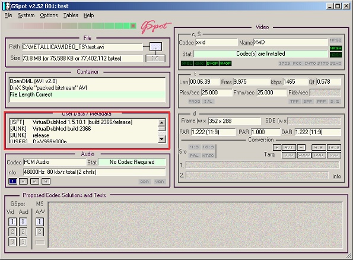Image resolution: width=353 pixels, height=260 pixels.
Task: Open the System menu
Action: pos(26,15)
